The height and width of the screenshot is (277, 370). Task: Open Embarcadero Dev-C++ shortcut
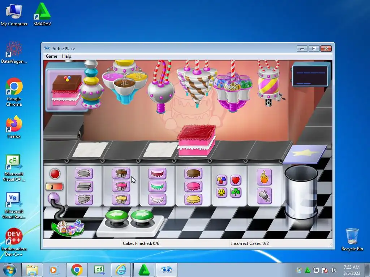click(14, 242)
